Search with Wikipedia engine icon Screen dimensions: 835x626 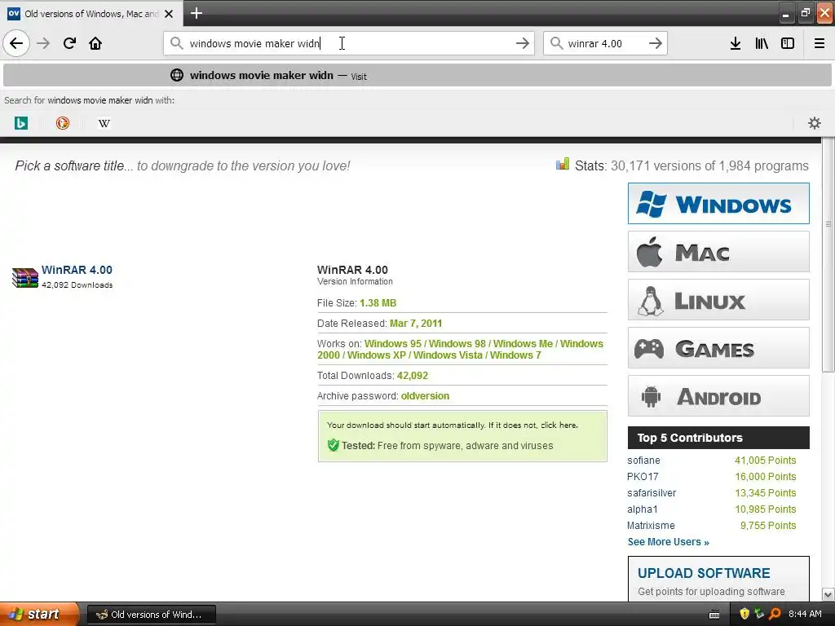pos(104,123)
